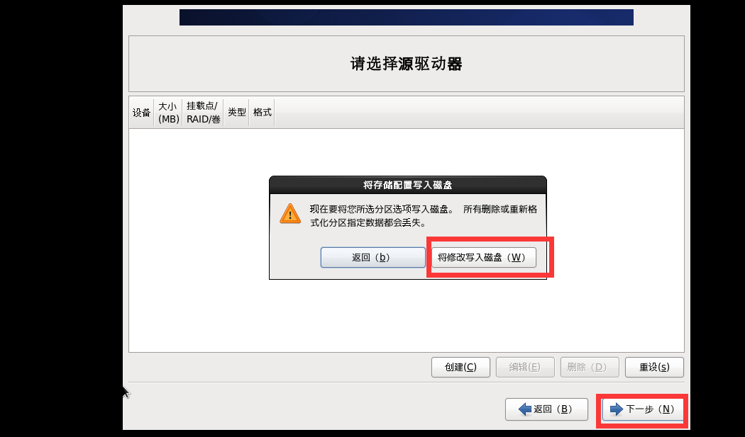The image size is (745, 437).
Task: Open the 创建(C) partition button
Action: click(460, 368)
